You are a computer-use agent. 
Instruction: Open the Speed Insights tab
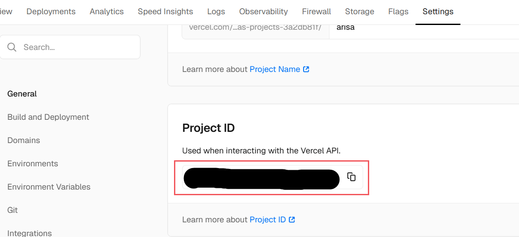(x=165, y=12)
